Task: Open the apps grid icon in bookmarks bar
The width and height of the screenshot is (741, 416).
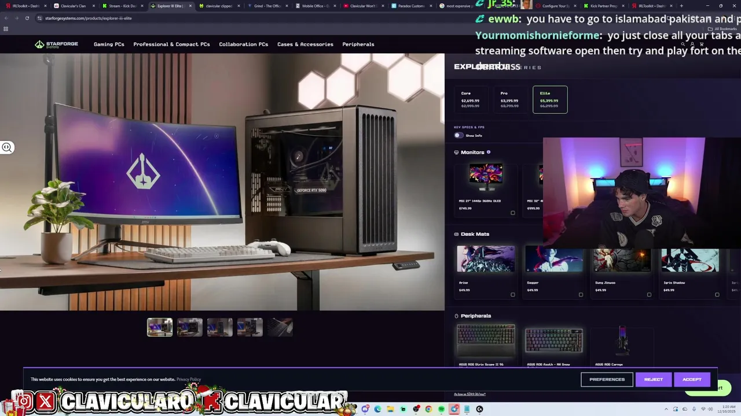Action: (x=6, y=29)
